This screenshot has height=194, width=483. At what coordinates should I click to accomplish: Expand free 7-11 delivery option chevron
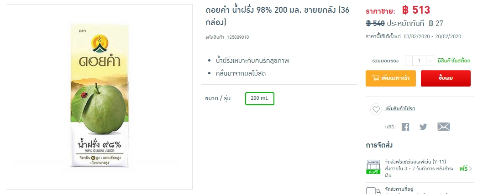click(x=470, y=169)
